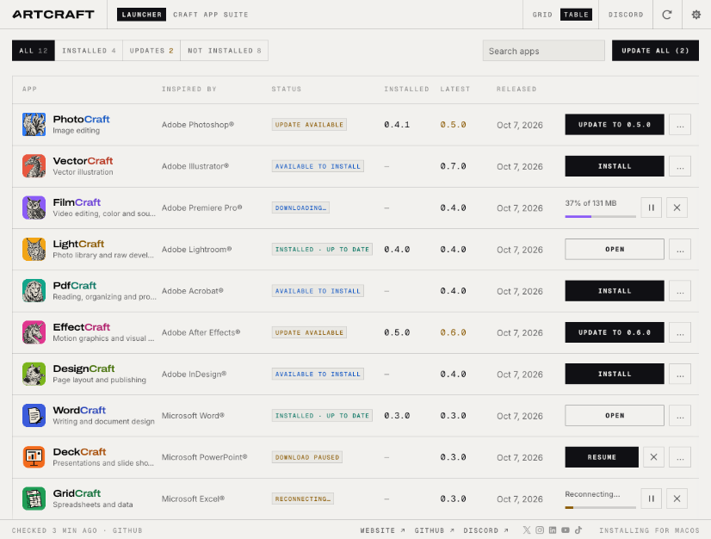Click the EffectCraft unicorn icon
711x539 pixels.
(34, 332)
